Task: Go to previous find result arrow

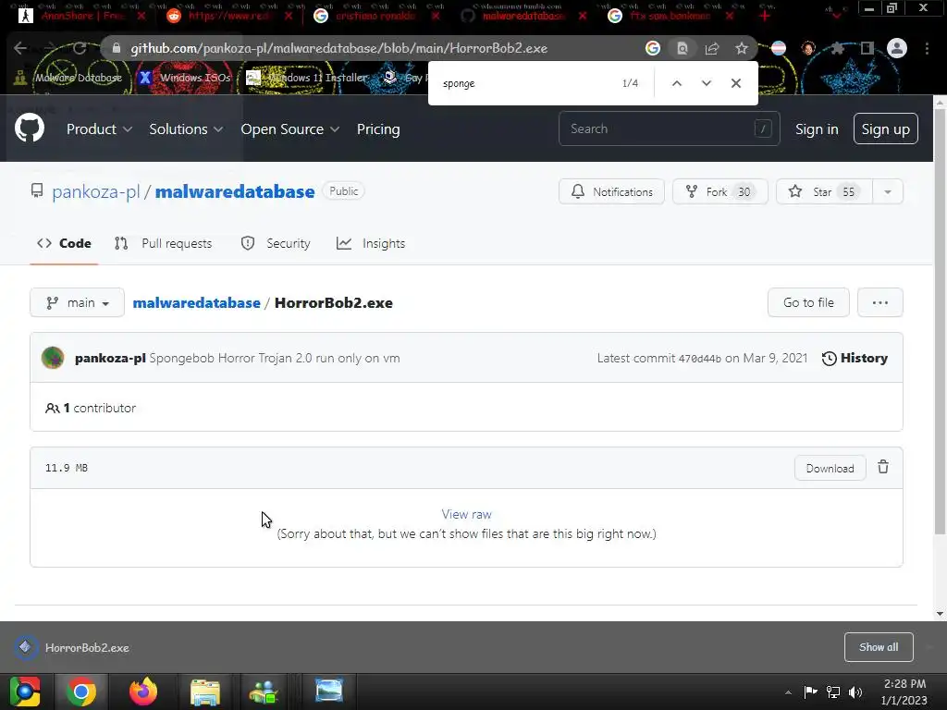Action: coord(676,83)
